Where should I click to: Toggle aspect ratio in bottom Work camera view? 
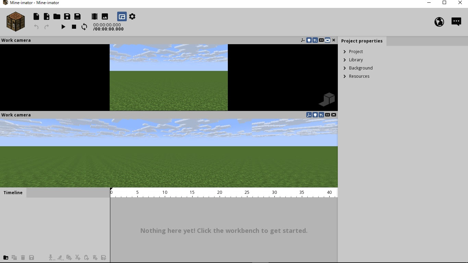pyautogui.click(x=334, y=115)
